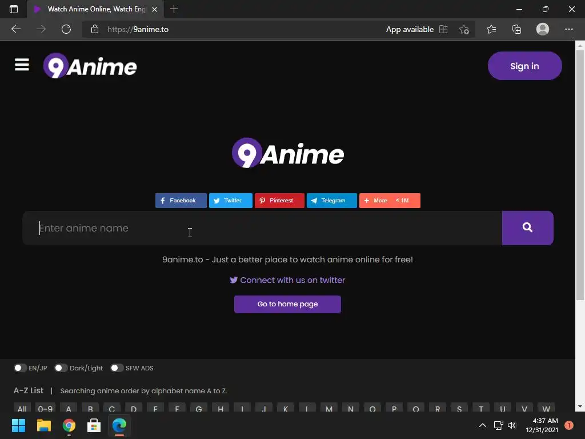This screenshot has width=585, height=439.
Task: Click scrollbar down arrow
Action: [x=580, y=406]
